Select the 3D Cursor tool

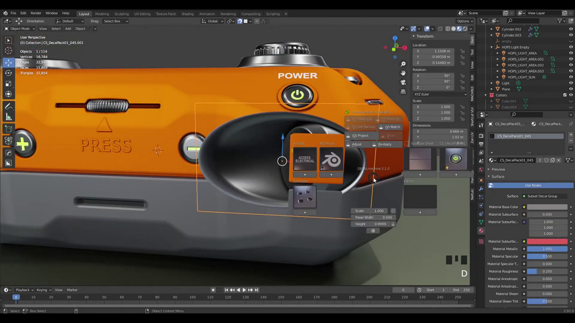click(9, 51)
